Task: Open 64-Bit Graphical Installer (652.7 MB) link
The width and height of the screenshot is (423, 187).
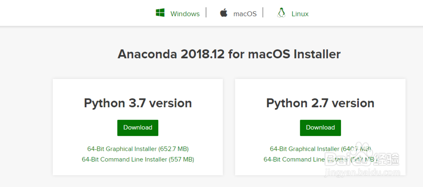Action: tap(138, 149)
